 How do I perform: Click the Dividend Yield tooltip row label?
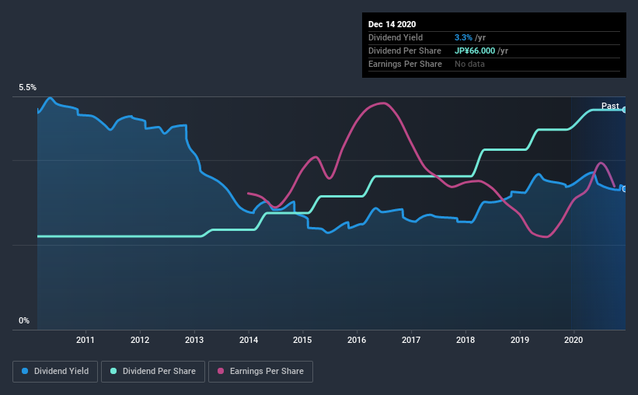coord(396,37)
